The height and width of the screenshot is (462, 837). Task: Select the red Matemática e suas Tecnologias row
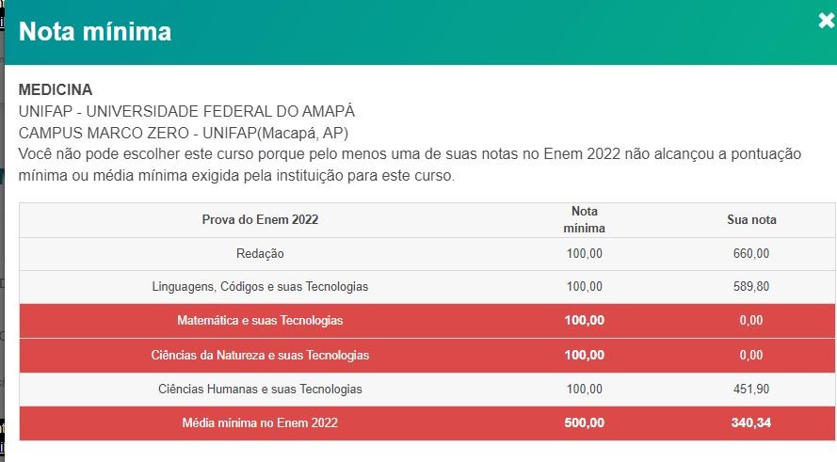click(260, 321)
